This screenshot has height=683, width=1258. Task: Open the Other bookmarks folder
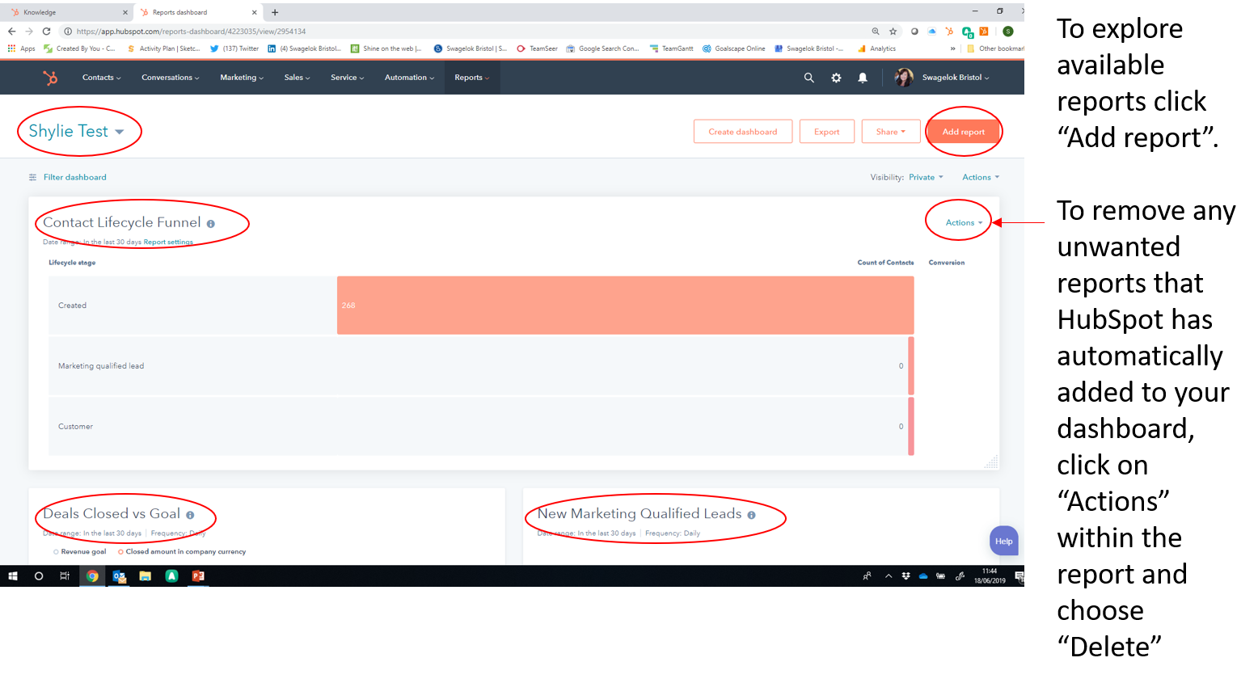click(x=995, y=48)
